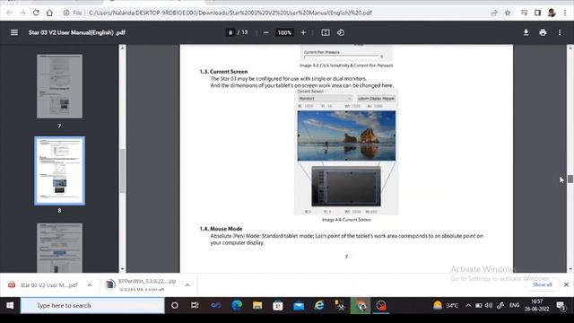Launch Internet Explorer from taskbar

[x=319, y=305]
